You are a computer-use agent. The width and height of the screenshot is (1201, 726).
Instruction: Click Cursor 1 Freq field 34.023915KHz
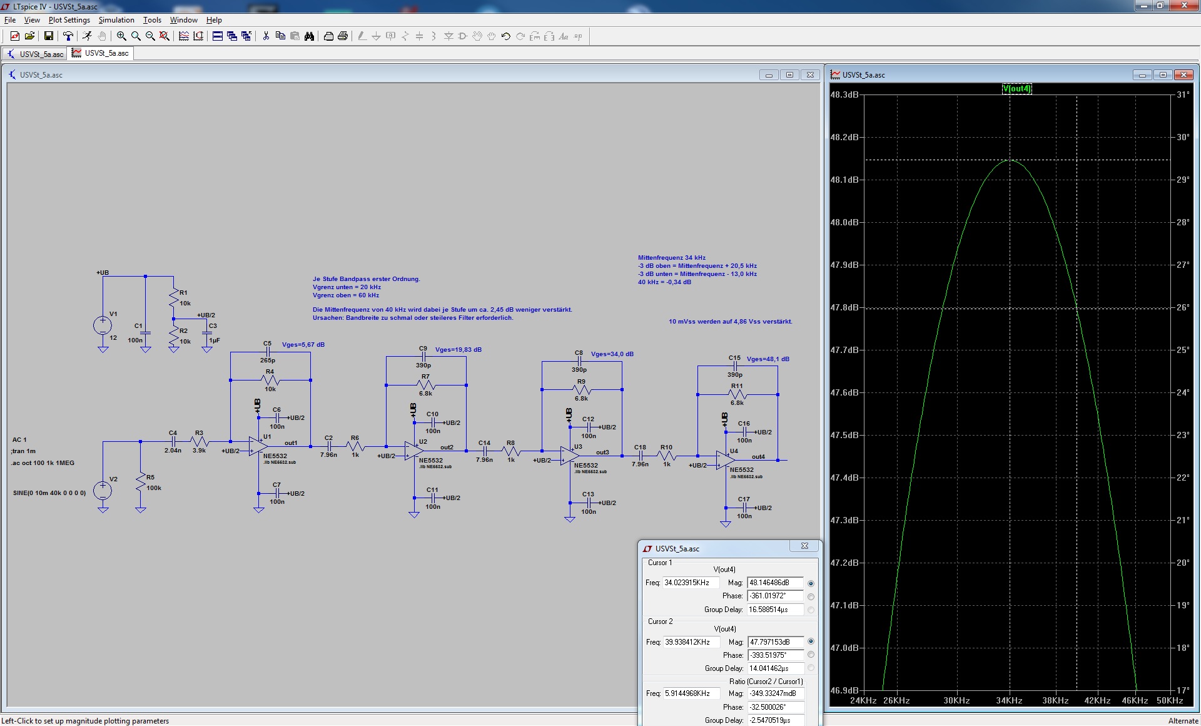click(691, 583)
